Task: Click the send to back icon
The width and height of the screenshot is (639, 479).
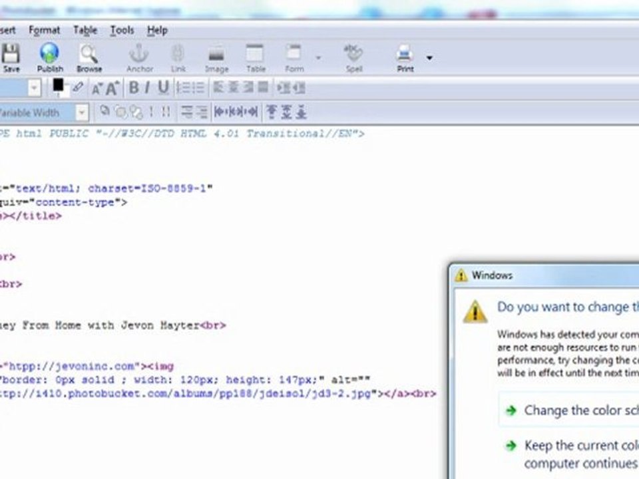Action: point(136,112)
